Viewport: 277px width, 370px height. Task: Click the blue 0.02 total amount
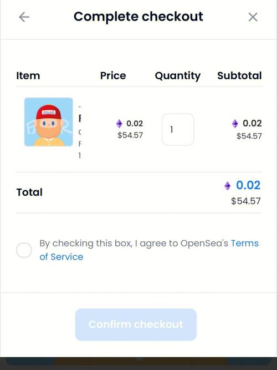248,185
